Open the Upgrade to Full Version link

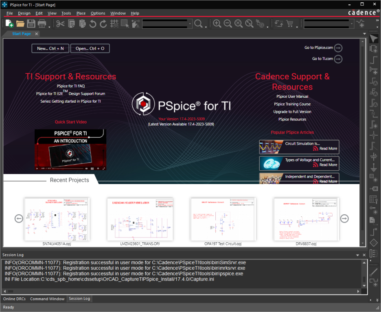pyautogui.click(x=292, y=112)
